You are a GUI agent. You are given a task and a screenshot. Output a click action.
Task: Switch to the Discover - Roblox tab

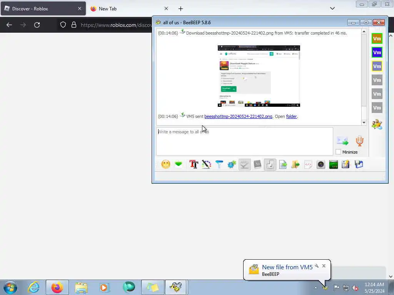(x=43, y=8)
